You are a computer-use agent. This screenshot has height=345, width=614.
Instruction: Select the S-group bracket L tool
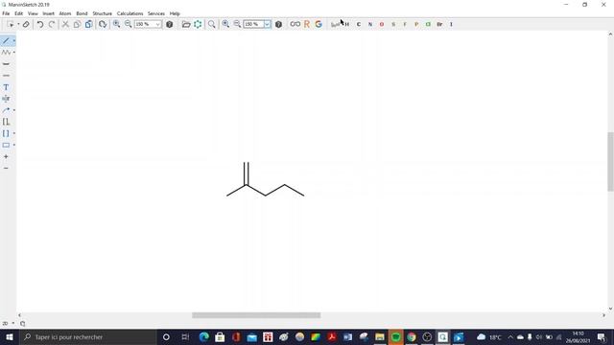click(6, 122)
